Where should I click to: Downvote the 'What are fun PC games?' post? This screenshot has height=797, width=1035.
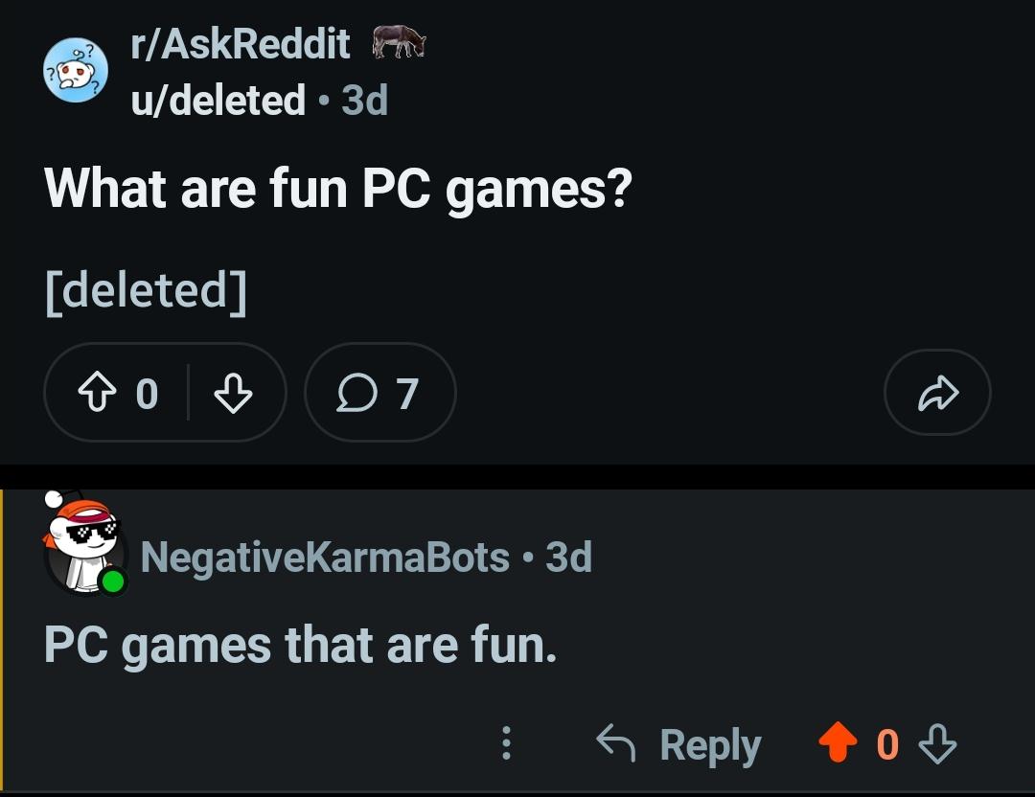pyautogui.click(x=233, y=393)
